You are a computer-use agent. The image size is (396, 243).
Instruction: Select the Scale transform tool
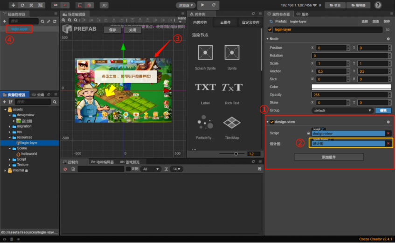31,5
